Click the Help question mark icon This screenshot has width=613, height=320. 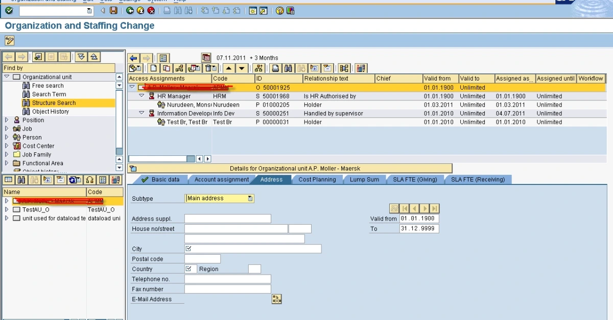279,10
